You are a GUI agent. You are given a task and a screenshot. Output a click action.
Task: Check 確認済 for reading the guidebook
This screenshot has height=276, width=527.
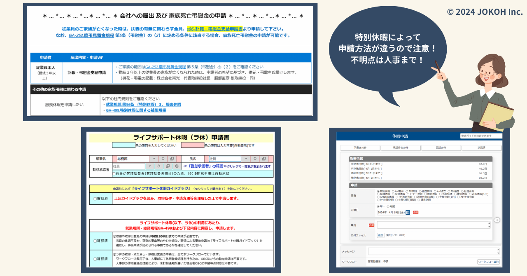[95, 199]
